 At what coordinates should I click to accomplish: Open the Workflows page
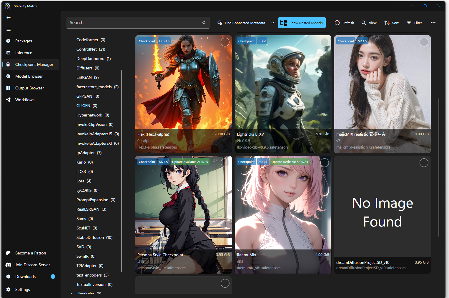coord(31,100)
